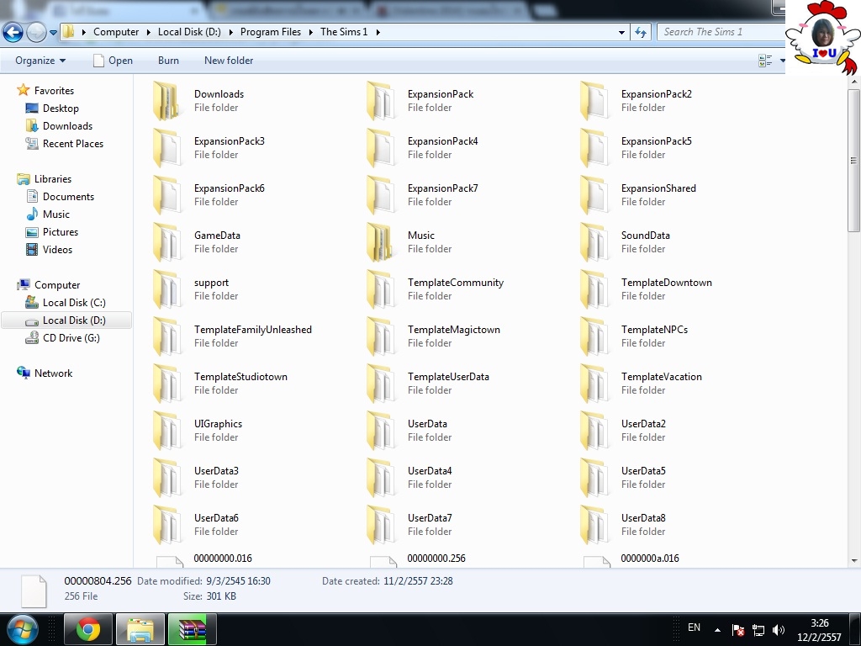Select the UIGraphics folder icon
The width and height of the screenshot is (861, 646).
pos(167,430)
